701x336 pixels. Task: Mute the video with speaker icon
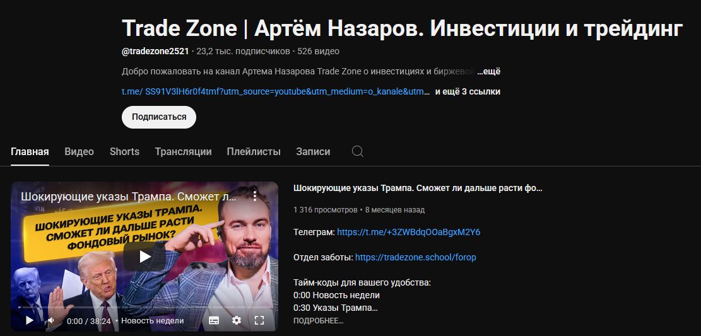pyautogui.click(x=51, y=320)
